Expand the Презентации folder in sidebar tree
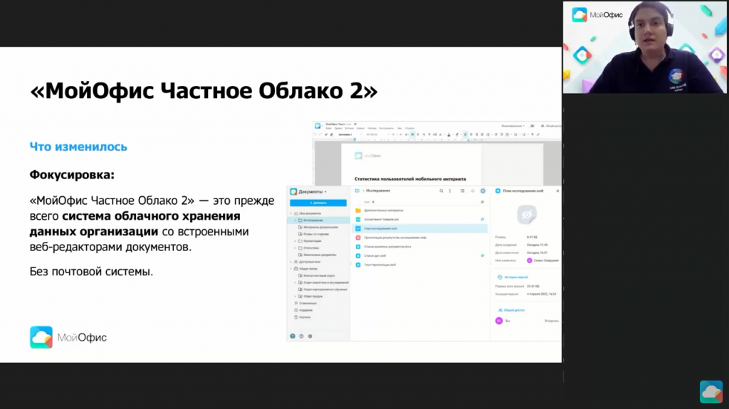 pos(295,241)
